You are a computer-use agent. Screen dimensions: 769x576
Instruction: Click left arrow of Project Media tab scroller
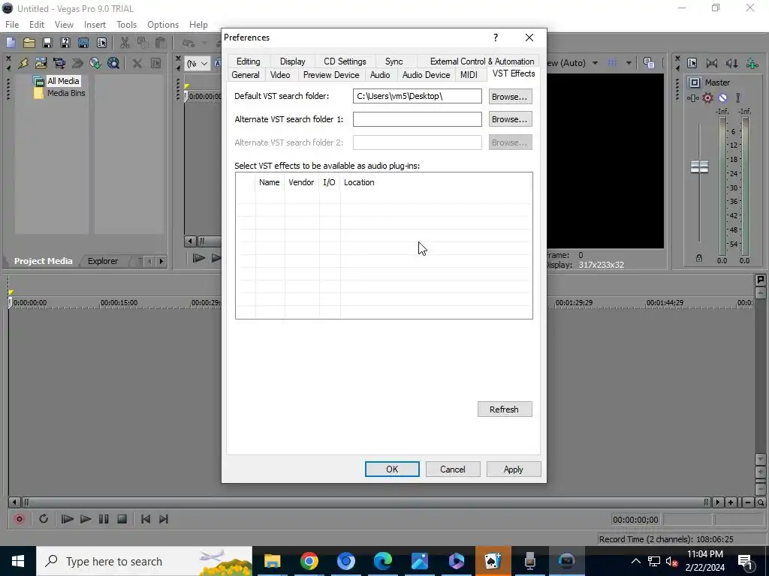pyautogui.click(x=149, y=261)
